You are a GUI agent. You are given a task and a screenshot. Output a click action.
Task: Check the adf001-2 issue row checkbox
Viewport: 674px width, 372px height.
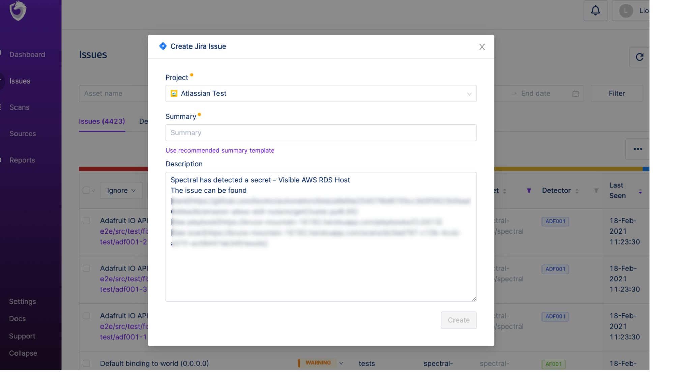86,221
